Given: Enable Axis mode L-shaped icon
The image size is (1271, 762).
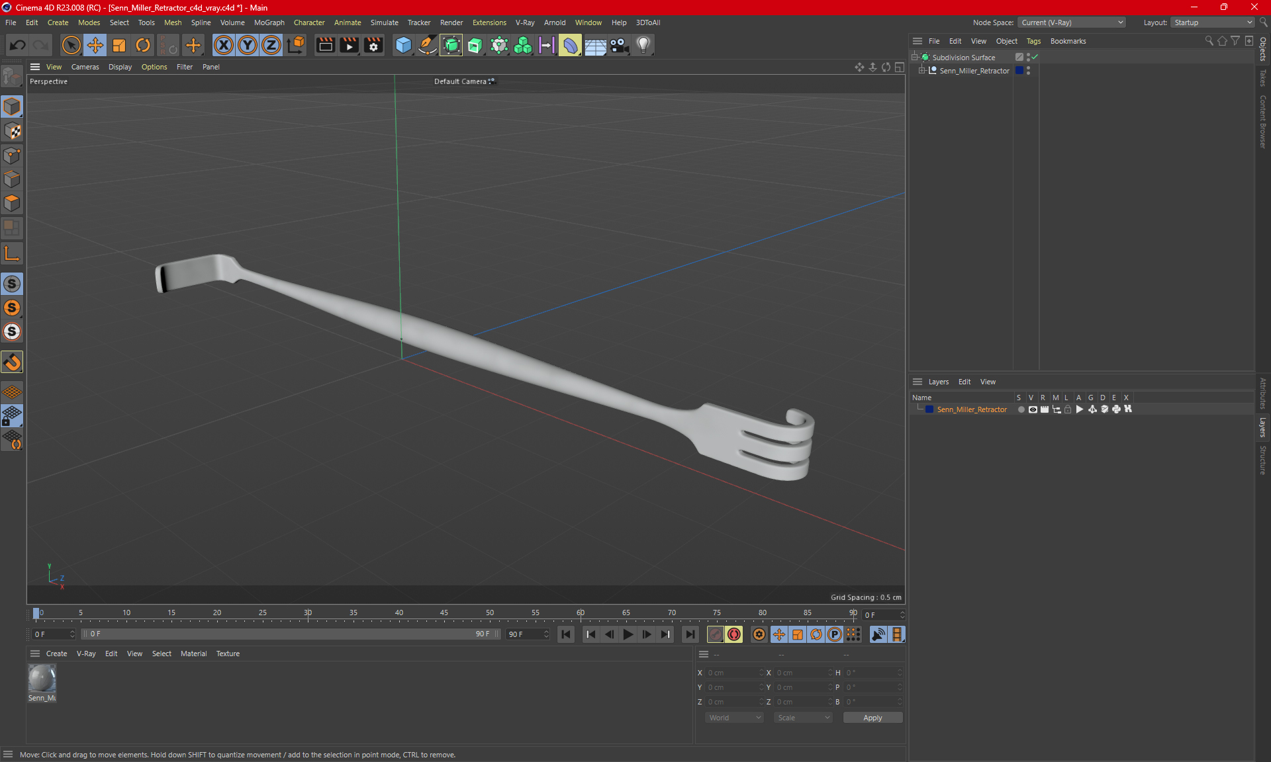Looking at the screenshot, I should pyautogui.click(x=12, y=253).
